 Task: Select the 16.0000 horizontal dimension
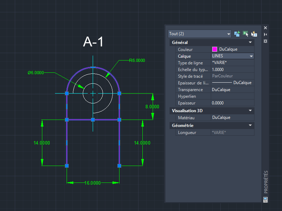(93, 183)
